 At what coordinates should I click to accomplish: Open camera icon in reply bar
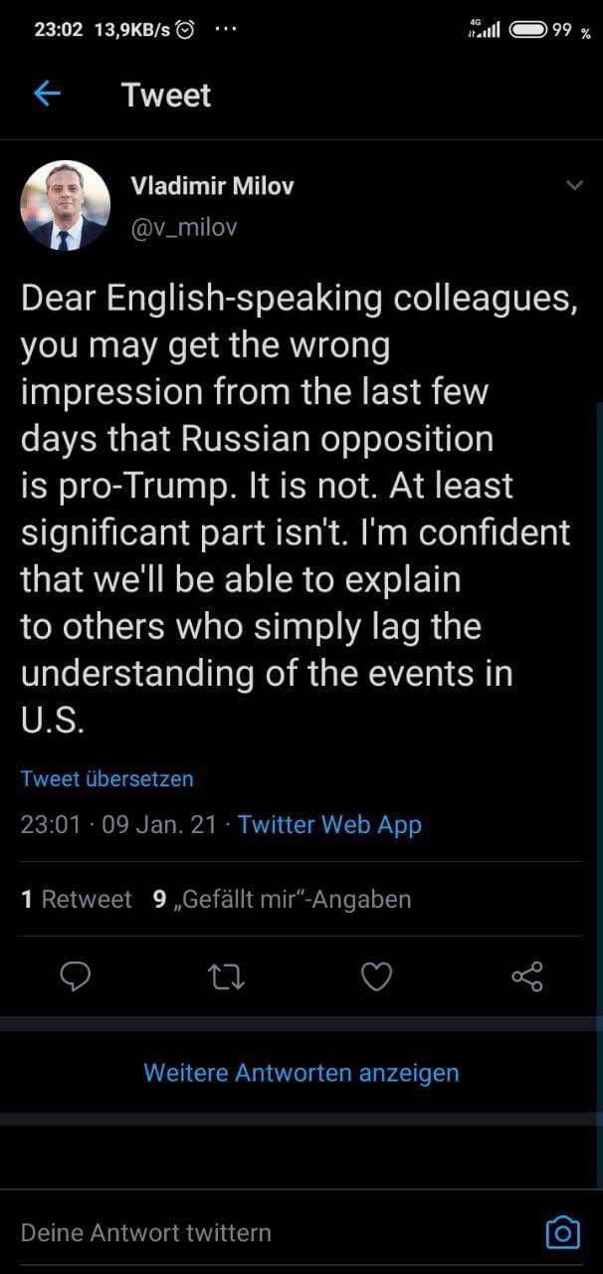click(x=562, y=1232)
